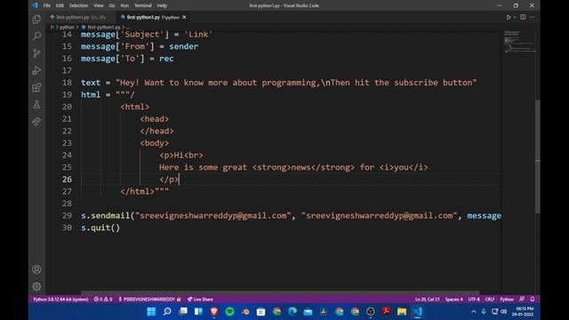The image size is (569, 320).
Task: Open the Help menu
Action: coord(162,5)
